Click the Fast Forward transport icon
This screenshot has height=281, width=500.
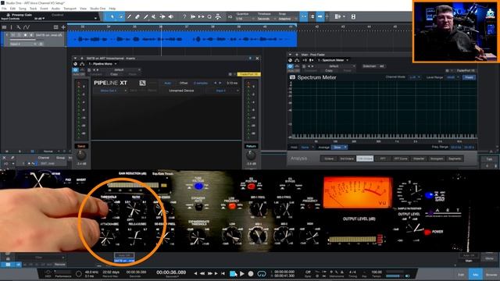[210, 273]
